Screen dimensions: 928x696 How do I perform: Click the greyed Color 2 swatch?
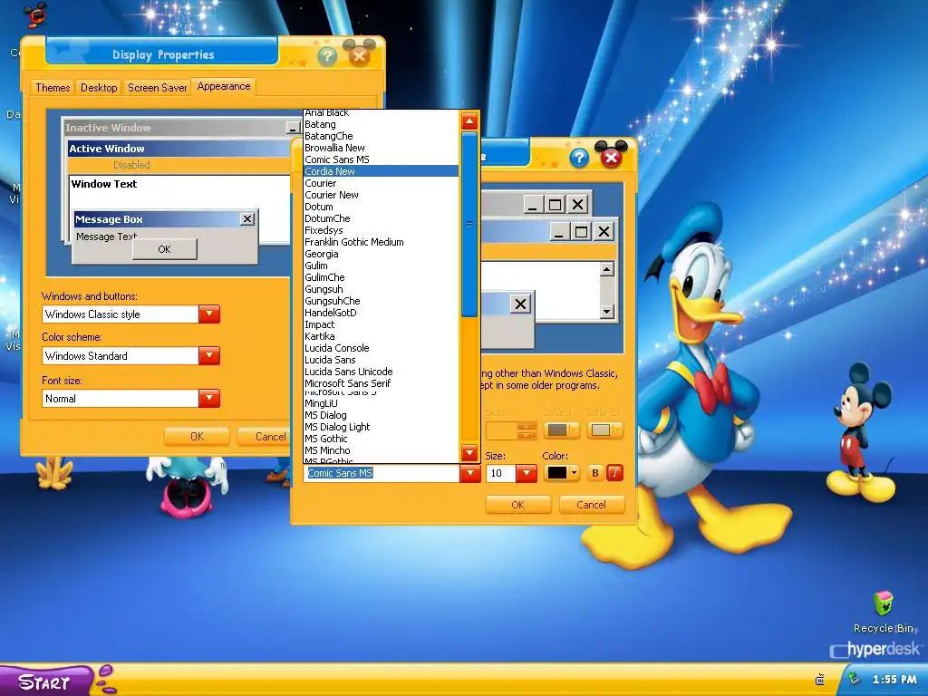click(604, 430)
